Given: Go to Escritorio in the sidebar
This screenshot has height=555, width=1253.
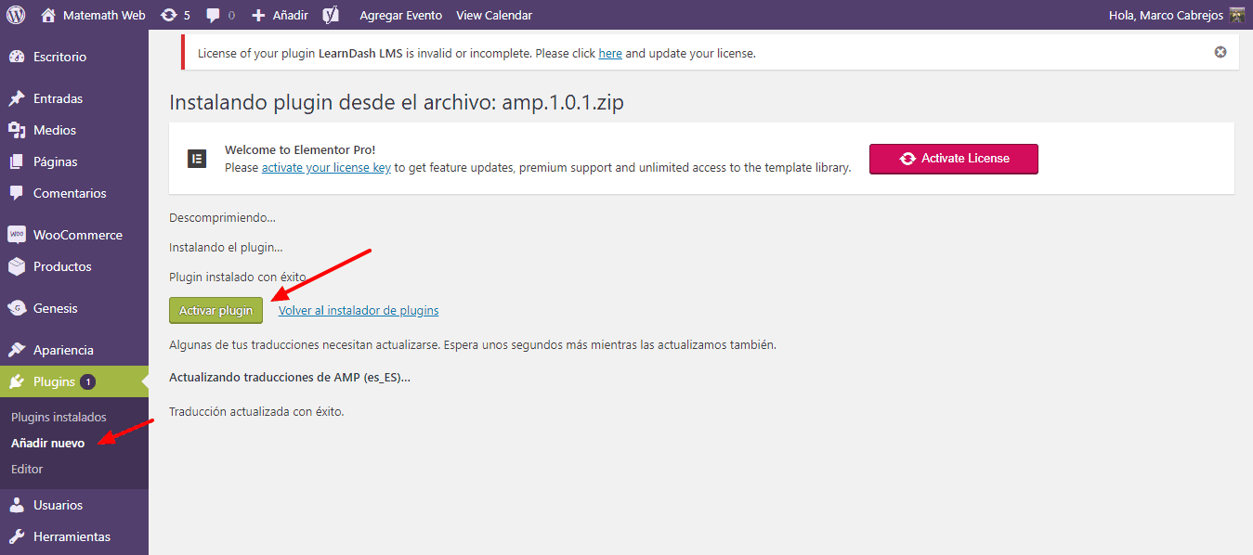Looking at the screenshot, I should click(59, 57).
